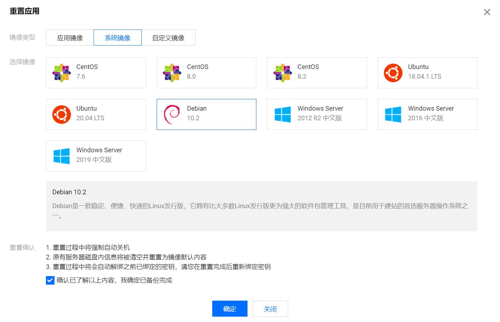
Task: Select the Ubuntu 20.04 LTS text label
Action: [x=90, y=114]
